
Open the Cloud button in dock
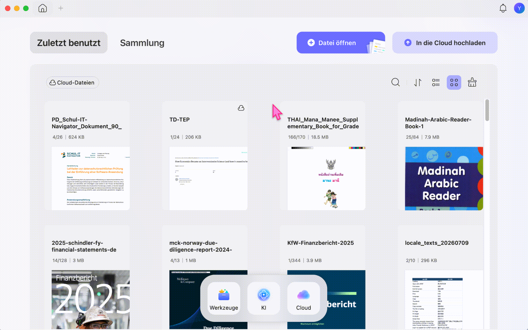(303, 298)
